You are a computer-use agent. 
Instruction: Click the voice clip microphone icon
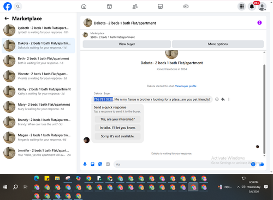point(85,165)
